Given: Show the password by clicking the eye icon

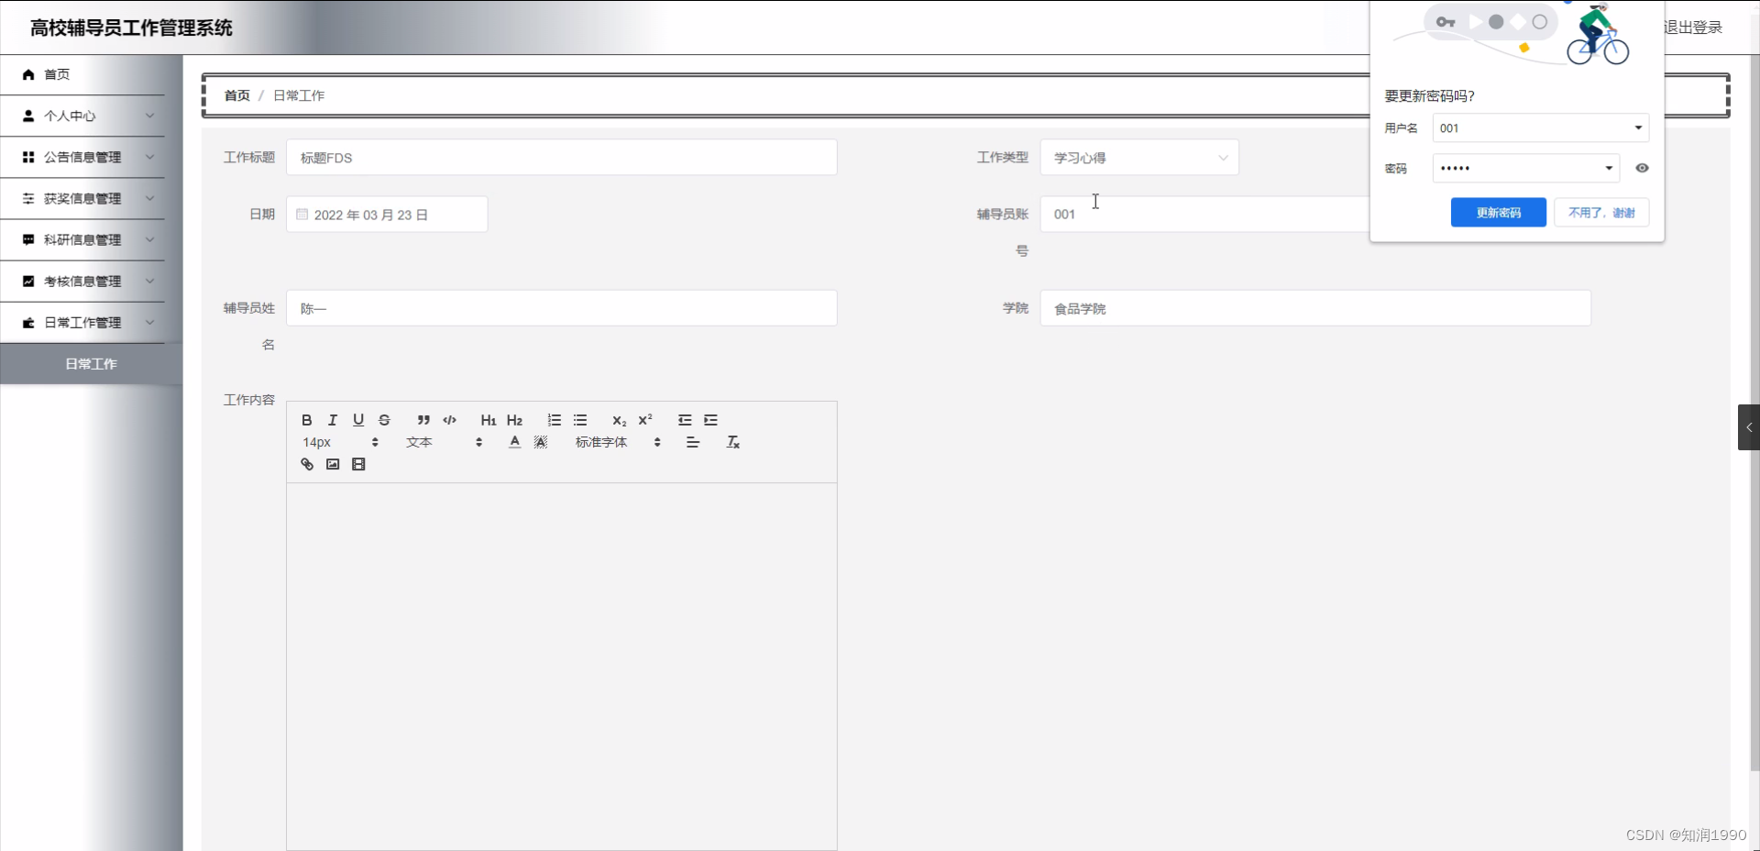Looking at the screenshot, I should [1642, 168].
